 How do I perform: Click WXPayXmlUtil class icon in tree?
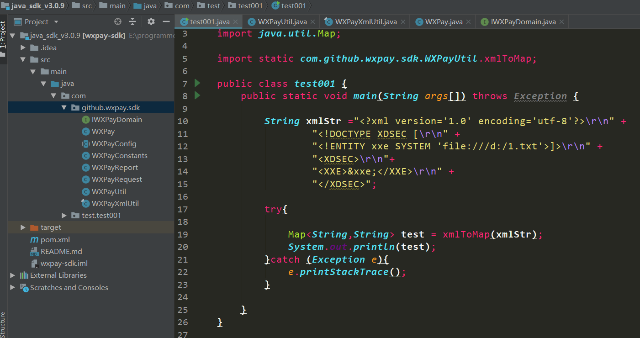tap(85, 204)
